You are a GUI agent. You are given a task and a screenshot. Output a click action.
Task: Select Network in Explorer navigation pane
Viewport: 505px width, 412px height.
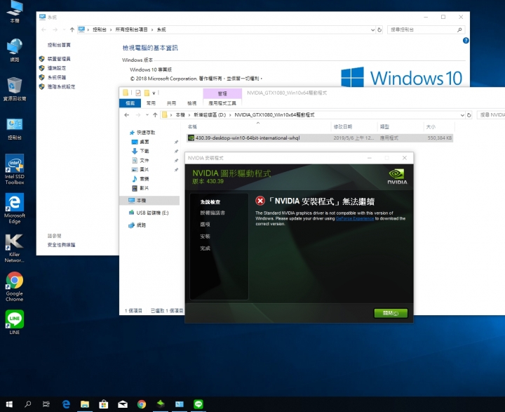click(x=141, y=225)
